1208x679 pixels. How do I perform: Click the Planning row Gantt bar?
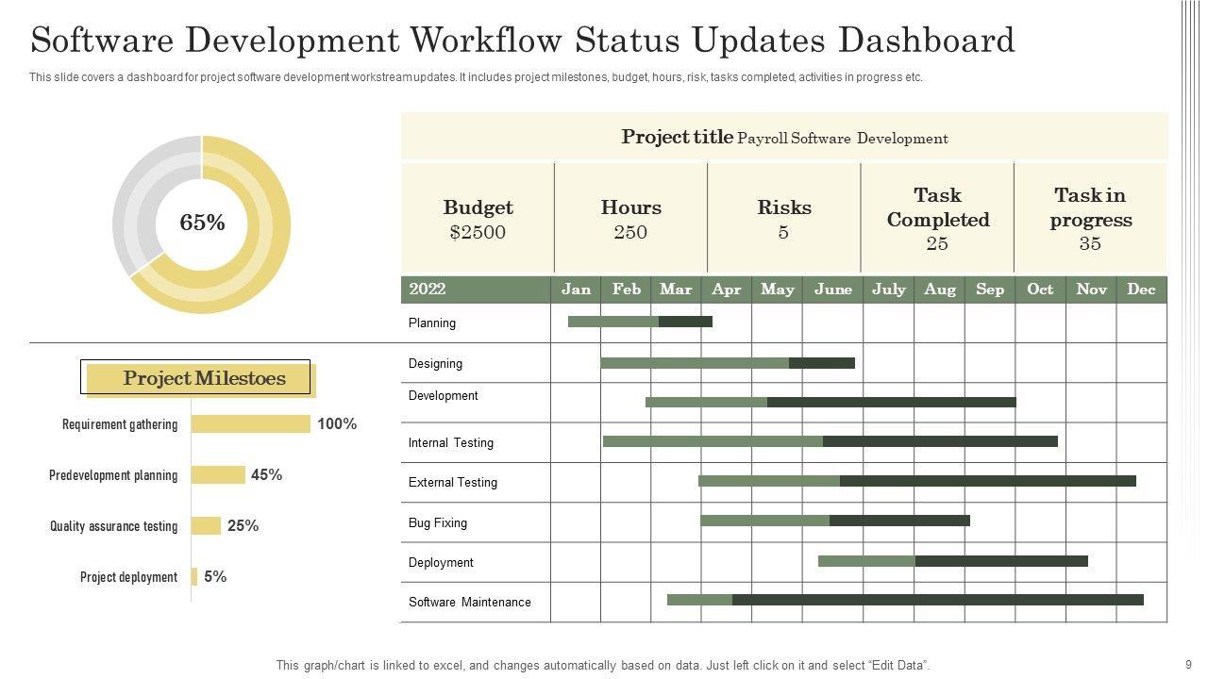pos(640,322)
